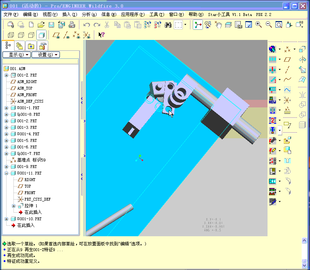
Task: Click the Redo arrow icon
Action: pos(97,25)
